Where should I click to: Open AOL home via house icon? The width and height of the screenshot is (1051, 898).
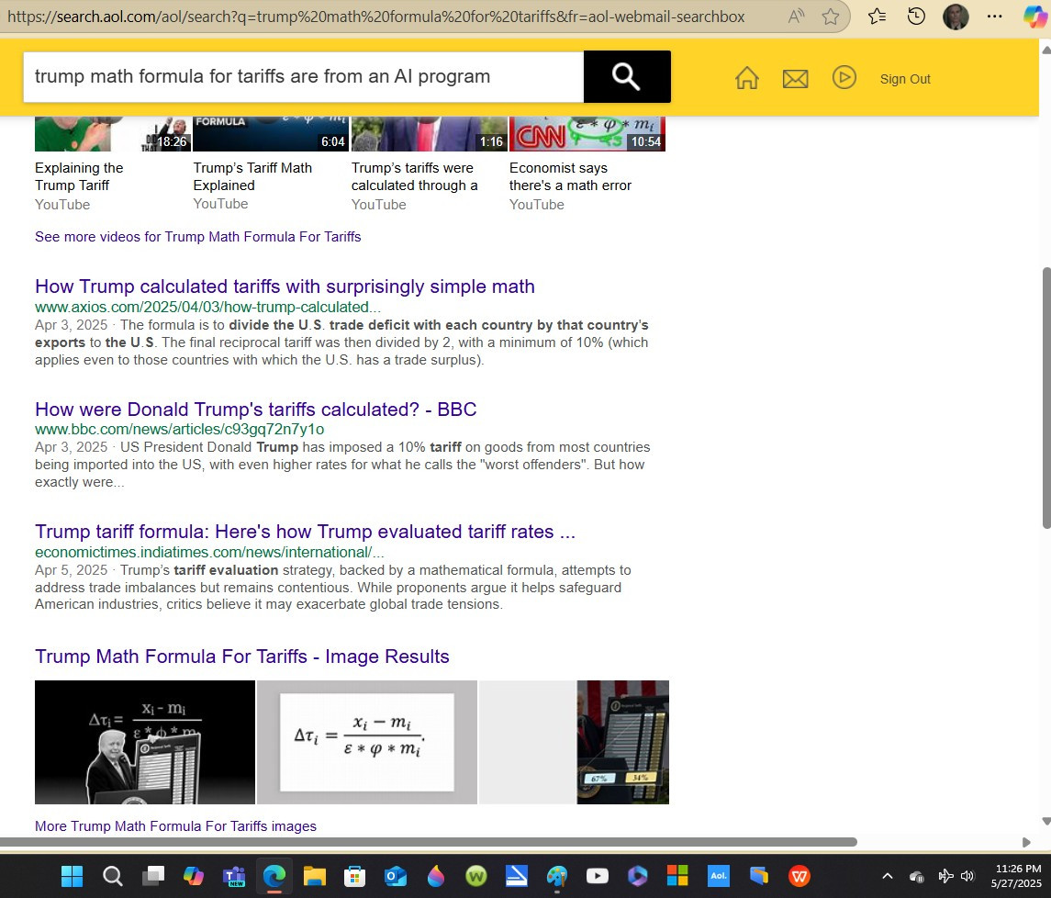pyautogui.click(x=746, y=78)
